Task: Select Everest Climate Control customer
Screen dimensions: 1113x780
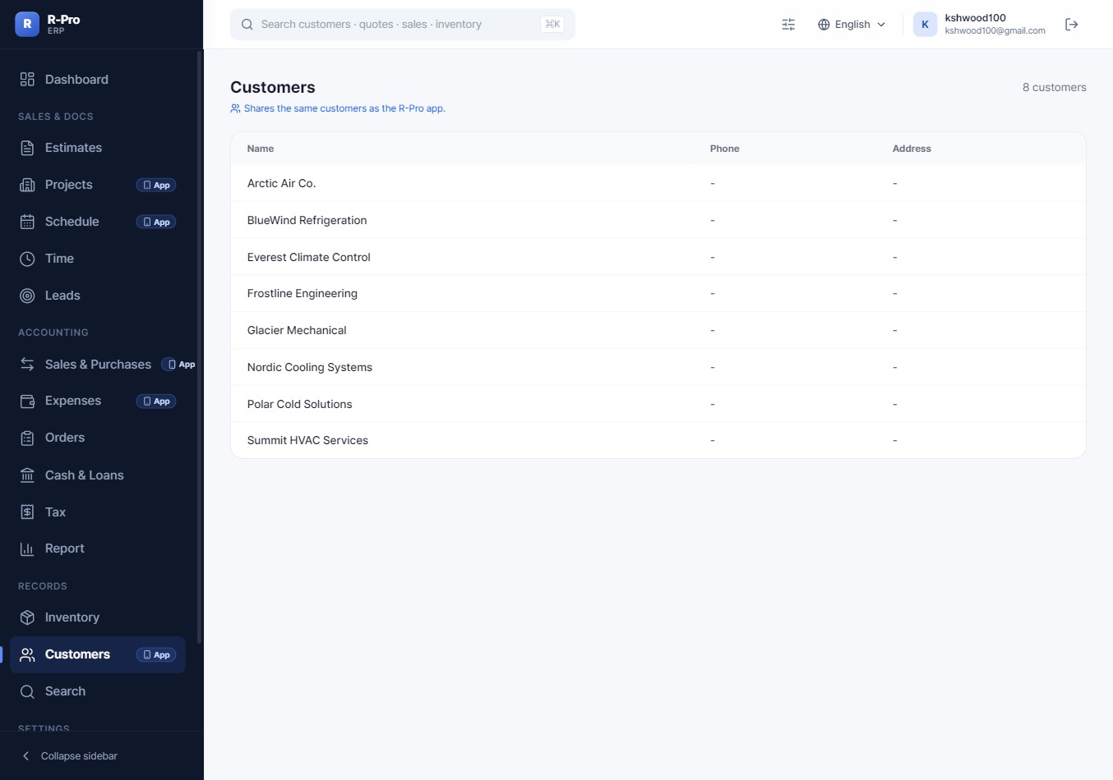Action: click(658, 257)
